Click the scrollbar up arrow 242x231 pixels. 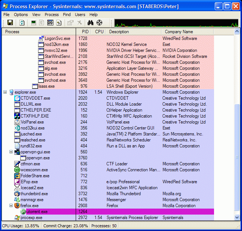click(237, 31)
